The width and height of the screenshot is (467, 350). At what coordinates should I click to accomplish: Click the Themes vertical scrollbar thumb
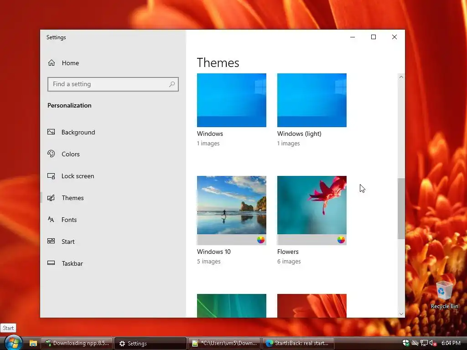401,208
